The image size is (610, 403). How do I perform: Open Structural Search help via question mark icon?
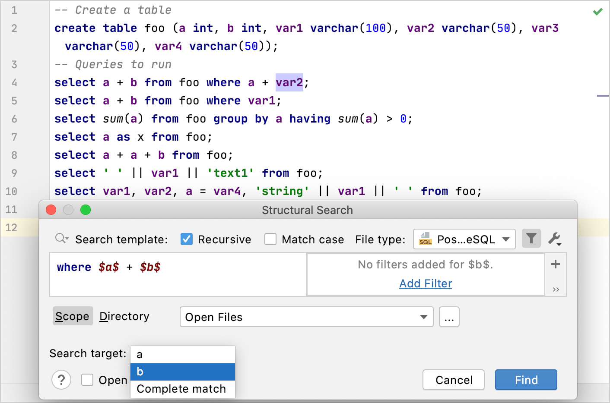click(x=61, y=380)
